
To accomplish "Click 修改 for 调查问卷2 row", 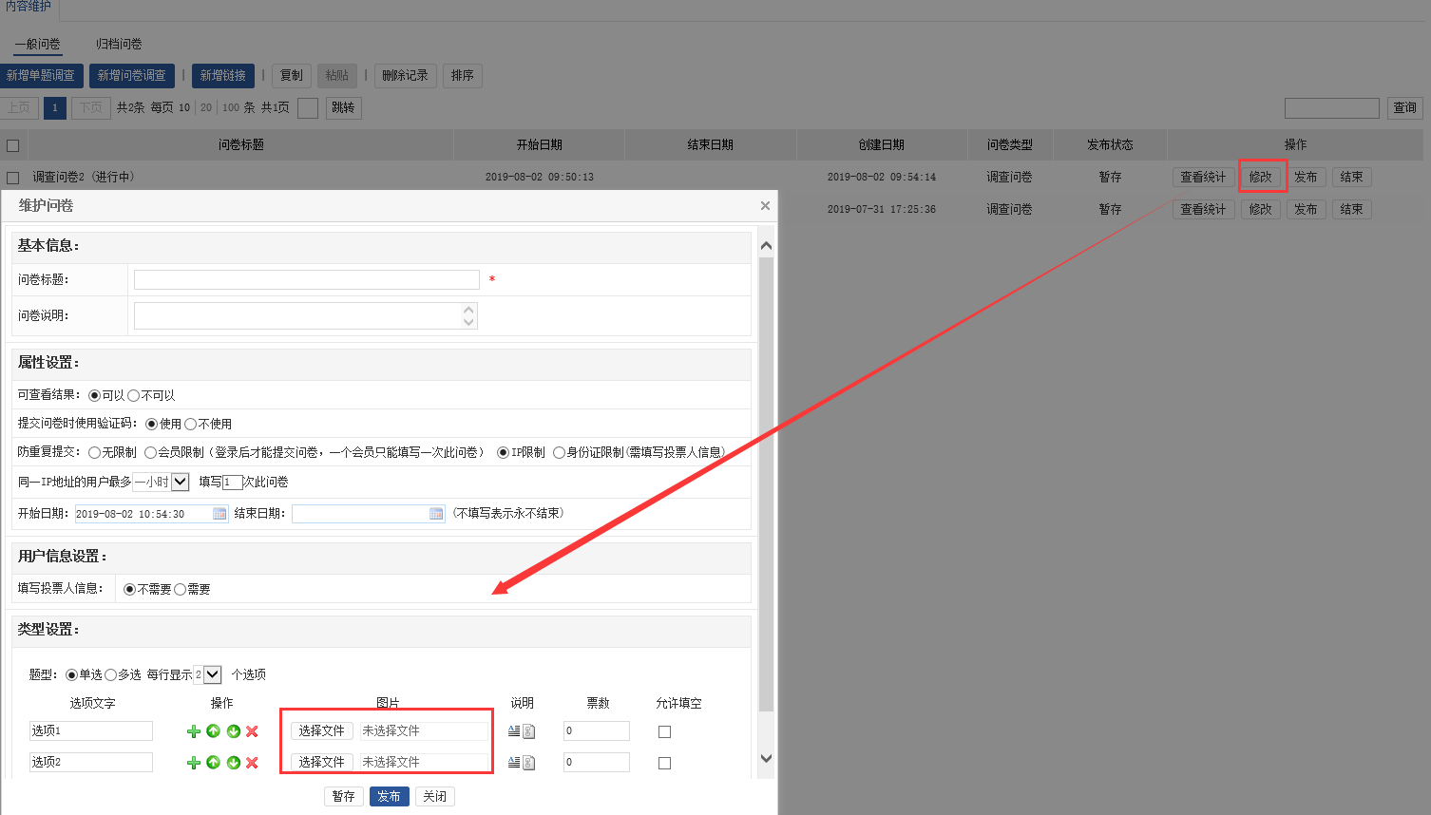I will click(x=1261, y=177).
